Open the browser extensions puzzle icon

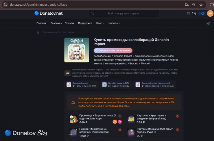click(212, 5)
